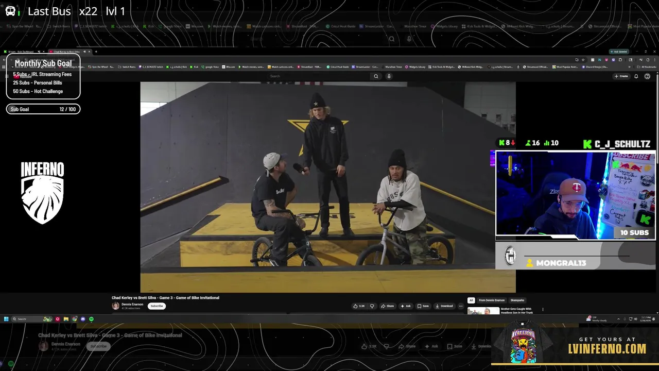Like the video with thumbs up
The image size is (659, 371).
(359, 306)
